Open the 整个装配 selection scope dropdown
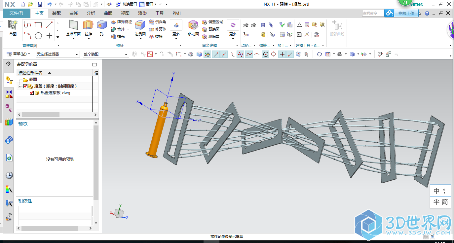This screenshot has width=454, height=243. [106, 54]
